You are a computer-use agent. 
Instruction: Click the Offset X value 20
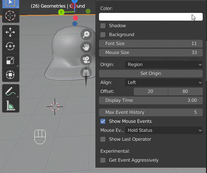click(x=151, y=91)
